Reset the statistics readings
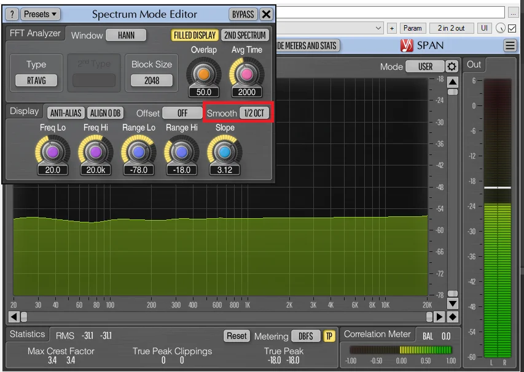Image resolution: width=524 pixels, height=372 pixels. pyautogui.click(x=238, y=336)
